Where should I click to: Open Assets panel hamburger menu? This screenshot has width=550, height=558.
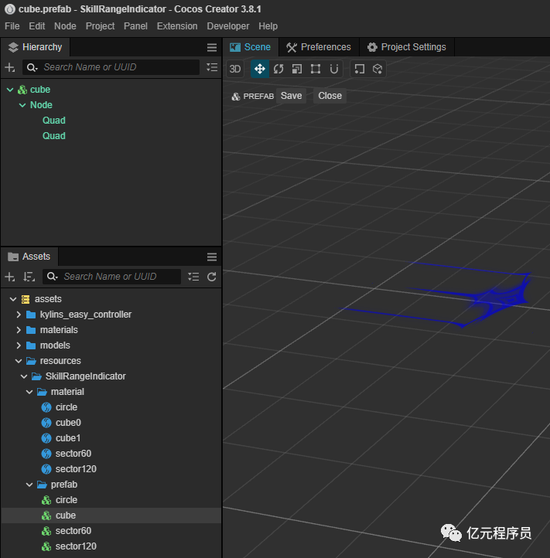212,257
